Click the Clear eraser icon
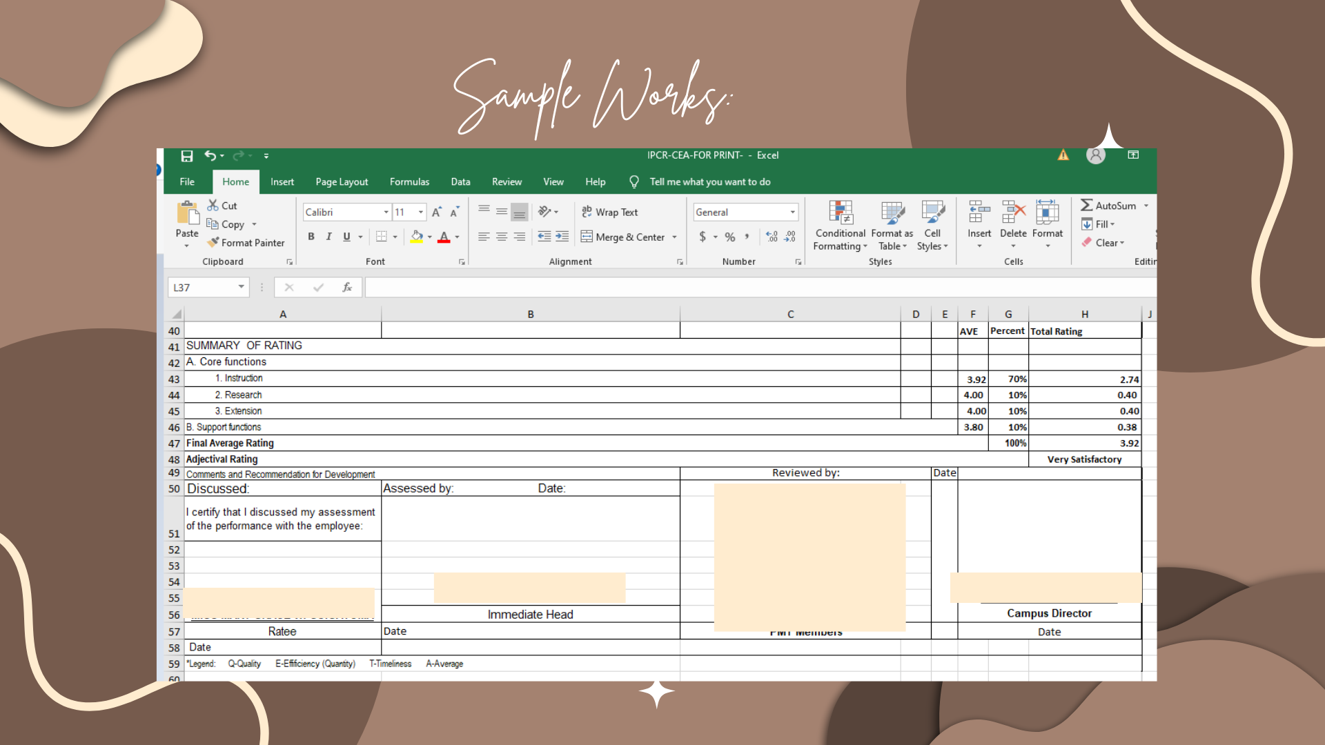 pyautogui.click(x=1087, y=243)
